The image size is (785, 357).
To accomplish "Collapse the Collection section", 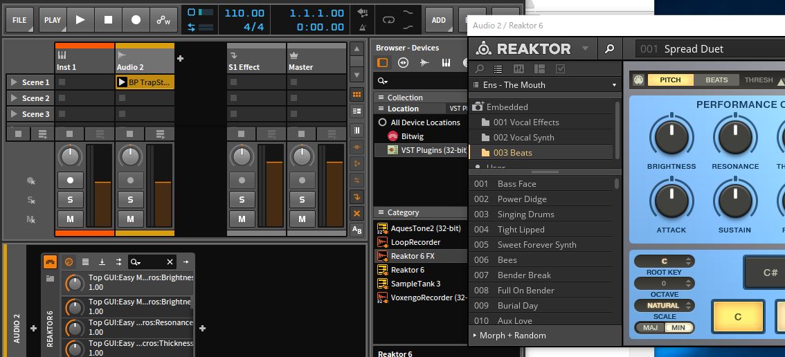I will (381, 97).
